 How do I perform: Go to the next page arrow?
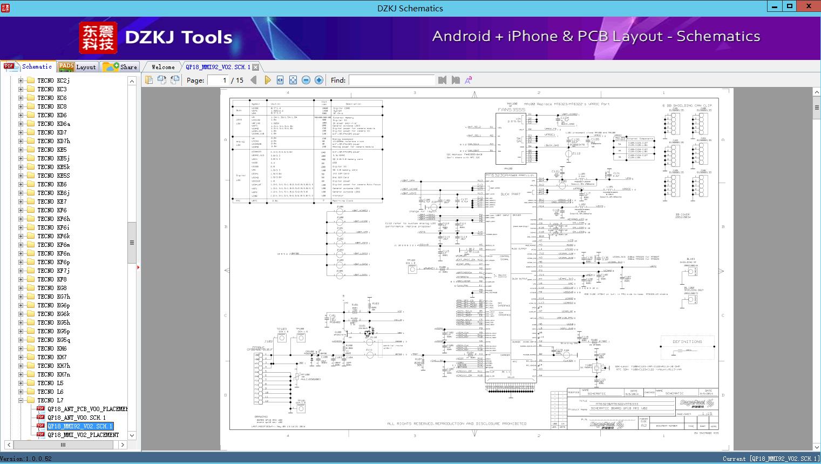[x=267, y=80]
